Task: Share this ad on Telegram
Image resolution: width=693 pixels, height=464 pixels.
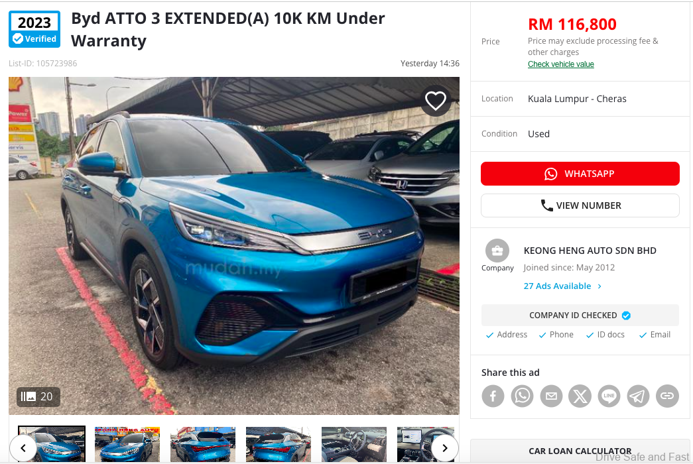Action: [x=638, y=396]
